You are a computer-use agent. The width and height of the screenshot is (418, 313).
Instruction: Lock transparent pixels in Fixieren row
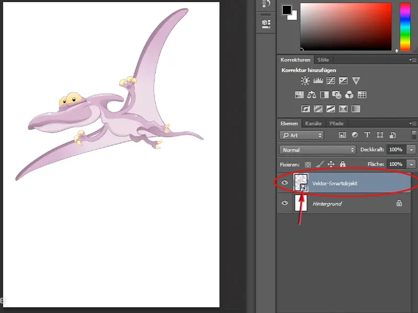point(308,165)
